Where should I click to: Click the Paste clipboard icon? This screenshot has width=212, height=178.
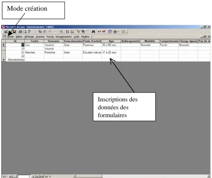pos(45,32)
